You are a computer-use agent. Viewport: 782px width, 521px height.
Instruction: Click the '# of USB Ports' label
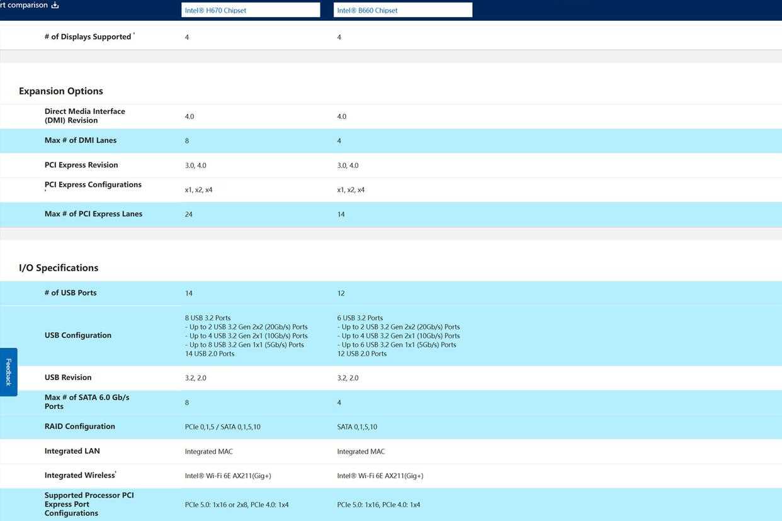(x=71, y=293)
